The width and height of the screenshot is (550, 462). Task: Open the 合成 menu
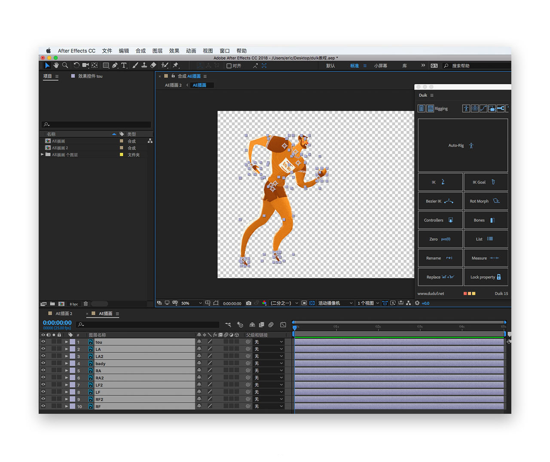pyautogui.click(x=141, y=51)
